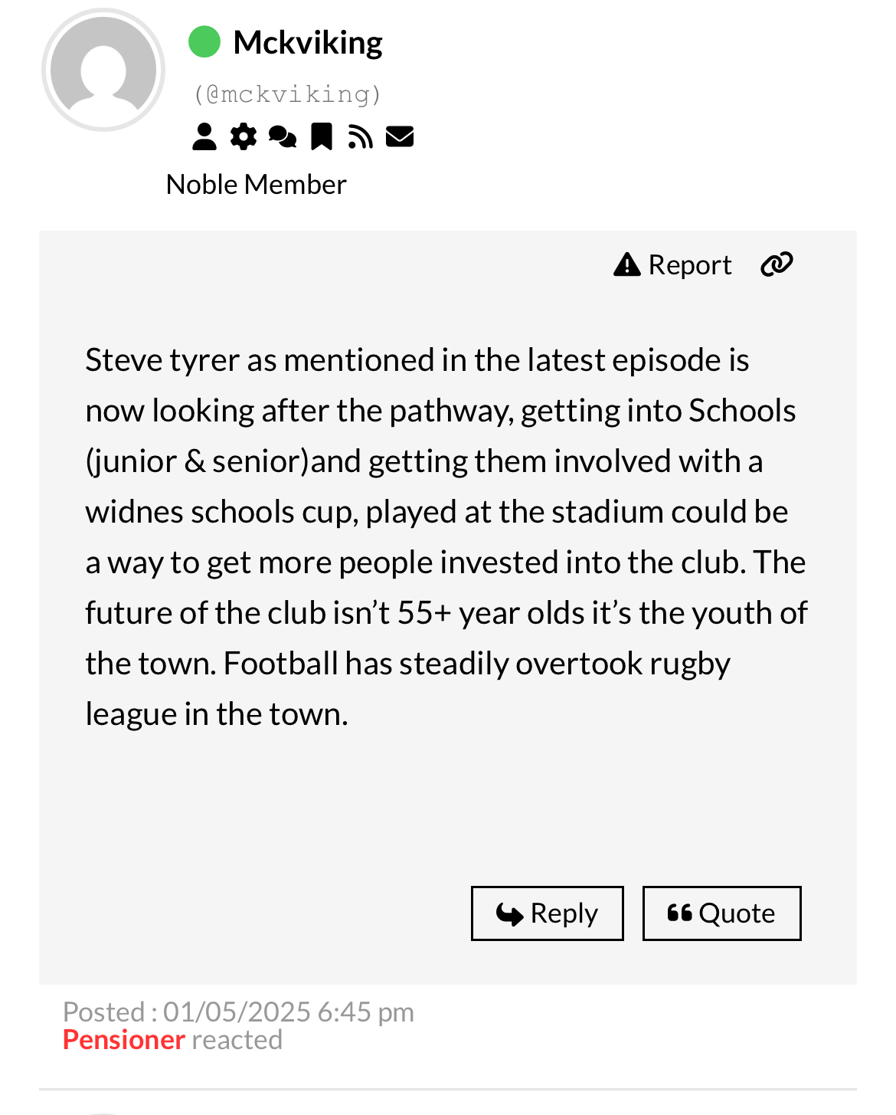Click the warning triangle Report icon
The image size is (896, 1115).
tap(627, 264)
